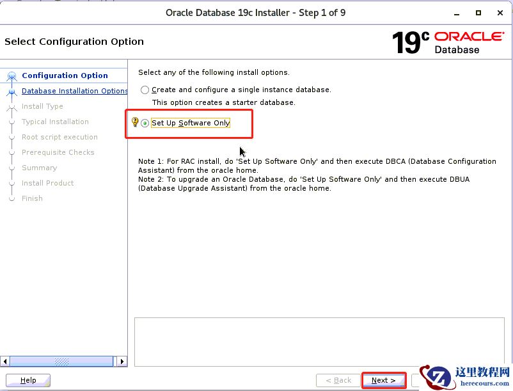Select Configuration Option step in sidebar
The width and height of the screenshot is (513, 391).
pos(65,76)
